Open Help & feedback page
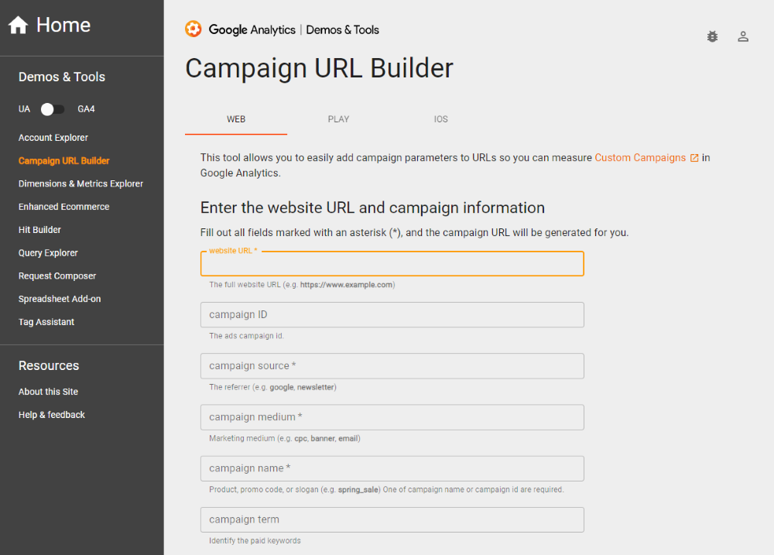 point(51,415)
